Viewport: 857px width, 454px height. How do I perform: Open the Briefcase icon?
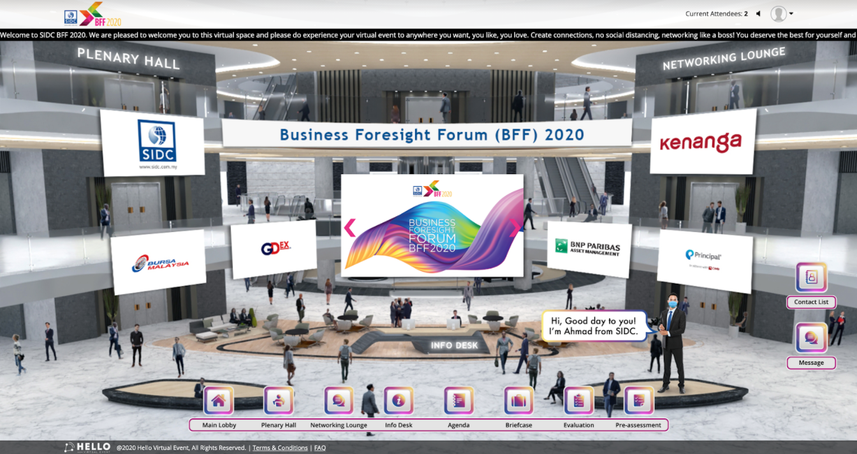pyautogui.click(x=518, y=400)
